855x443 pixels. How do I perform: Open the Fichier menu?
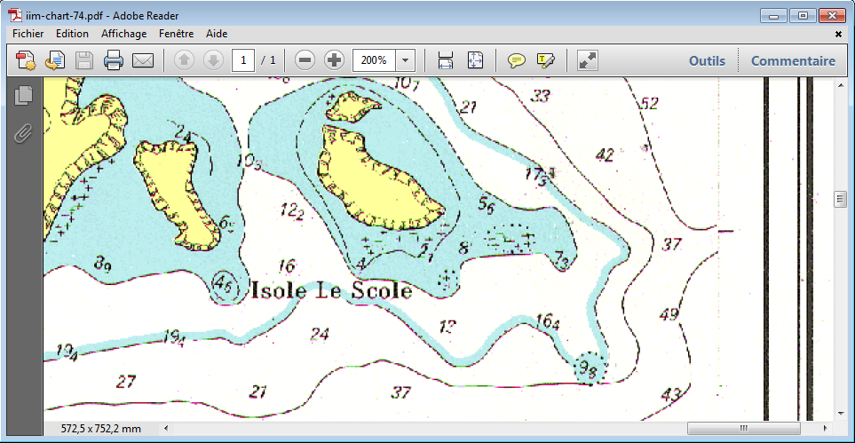[28, 34]
